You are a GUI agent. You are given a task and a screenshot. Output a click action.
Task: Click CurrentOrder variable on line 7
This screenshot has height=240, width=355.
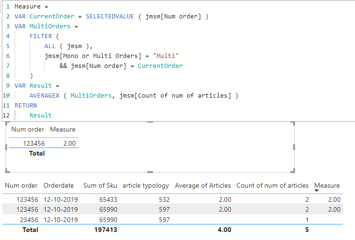[x=160, y=66]
